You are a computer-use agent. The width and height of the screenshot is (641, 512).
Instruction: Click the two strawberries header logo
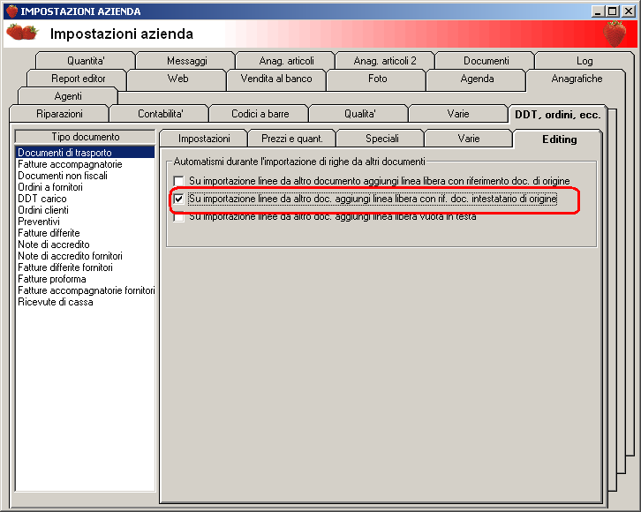pos(22,33)
